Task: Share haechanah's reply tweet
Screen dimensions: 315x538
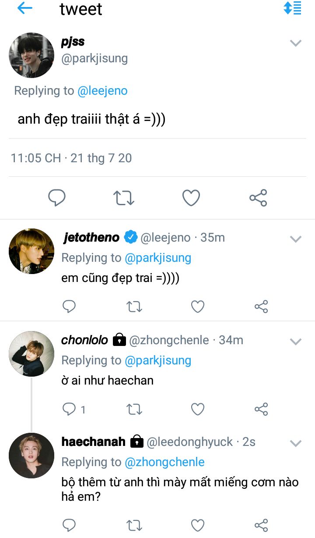Action: [261, 525]
